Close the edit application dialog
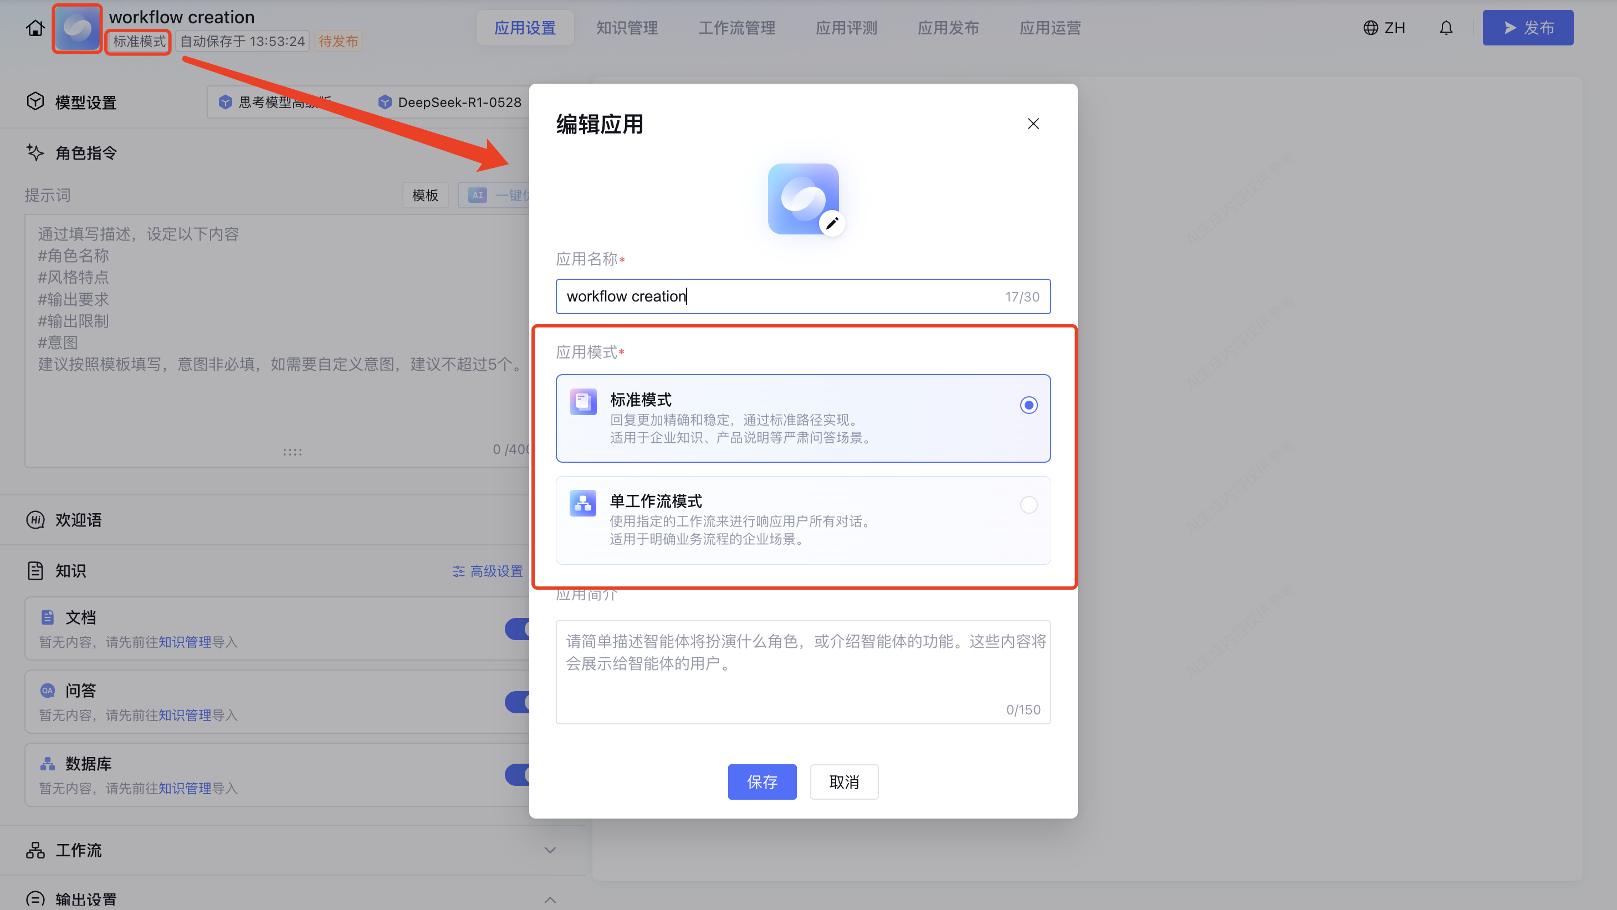This screenshot has width=1617, height=910. click(x=1032, y=124)
